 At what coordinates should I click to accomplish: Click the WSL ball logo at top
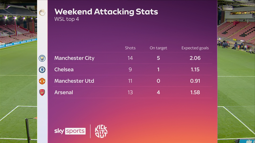coord(42,12)
